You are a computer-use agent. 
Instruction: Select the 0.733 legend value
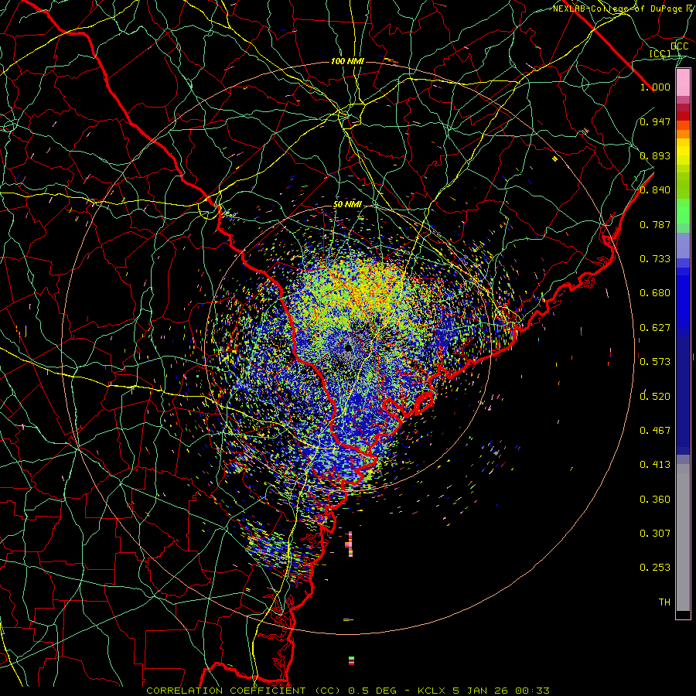[x=655, y=259]
